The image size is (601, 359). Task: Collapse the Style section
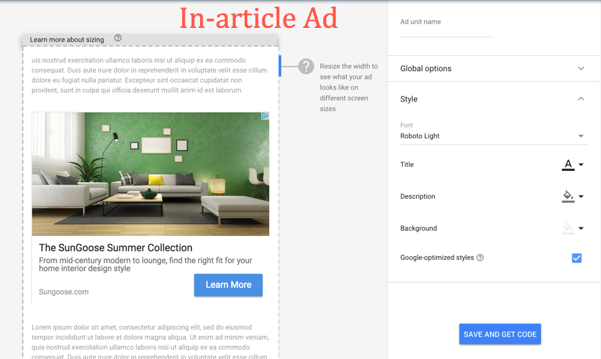580,99
